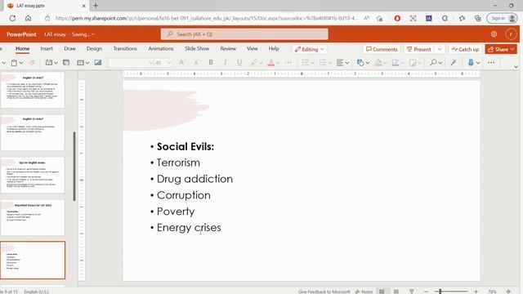Toggle Bold formatting

point(211,63)
